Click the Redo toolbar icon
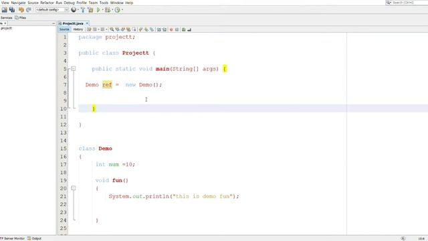This screenshot has width=428, height=241. 29,10
